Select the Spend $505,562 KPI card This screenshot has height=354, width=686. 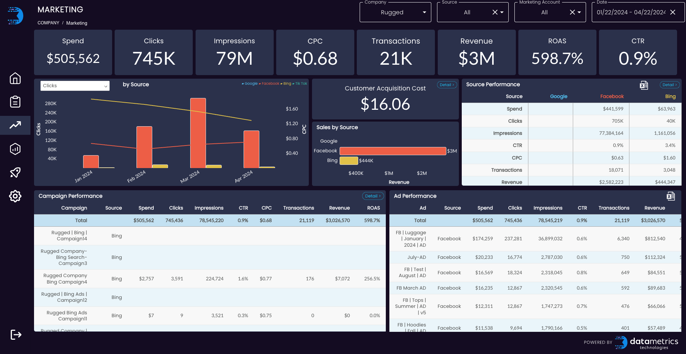click(73, 53)
